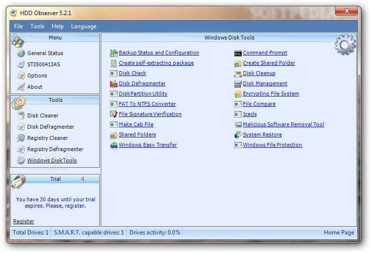371x253 pixels.
Task: Launch Windows Easy Transfer link
Action: [x=148, y=144]
